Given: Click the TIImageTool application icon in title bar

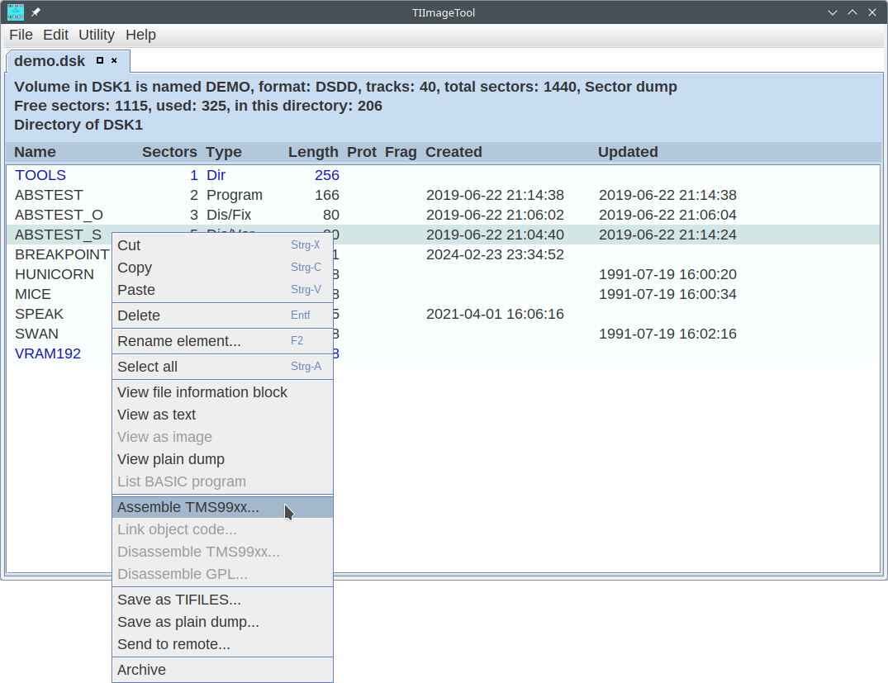Looking at the screenshot, I should [16, 12].
